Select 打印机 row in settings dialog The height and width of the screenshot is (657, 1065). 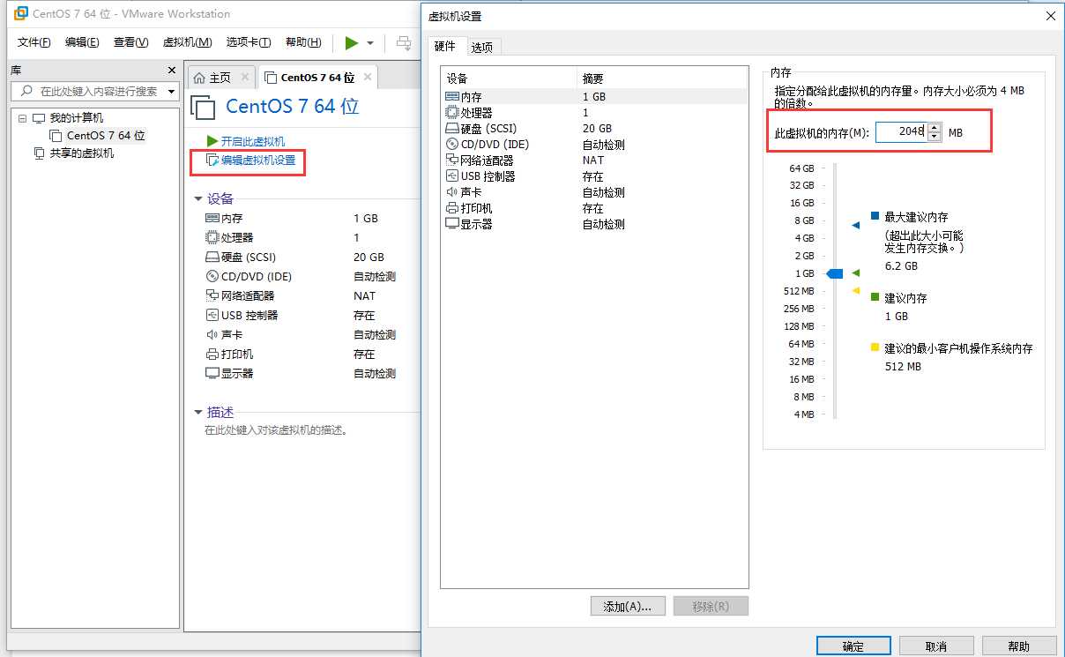click(594, 208)
